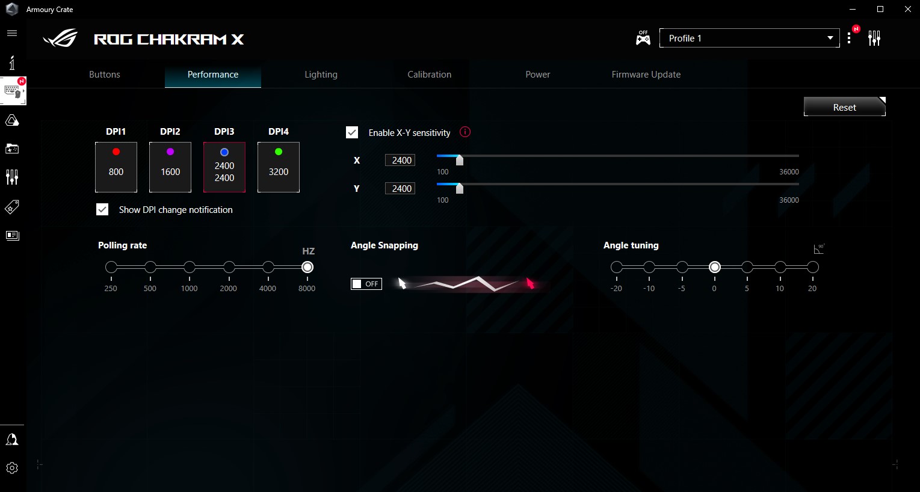920x492 pixels.
Task: Set polling rate to 4000 Hz
Action: click(268, 267)
